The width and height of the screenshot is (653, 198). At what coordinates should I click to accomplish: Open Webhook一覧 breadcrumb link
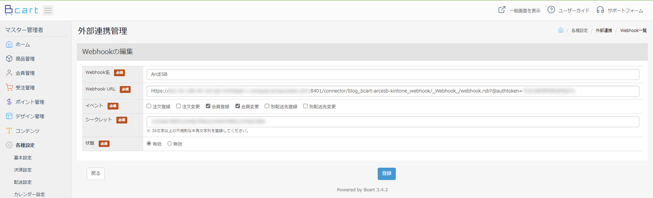[633, 30]
